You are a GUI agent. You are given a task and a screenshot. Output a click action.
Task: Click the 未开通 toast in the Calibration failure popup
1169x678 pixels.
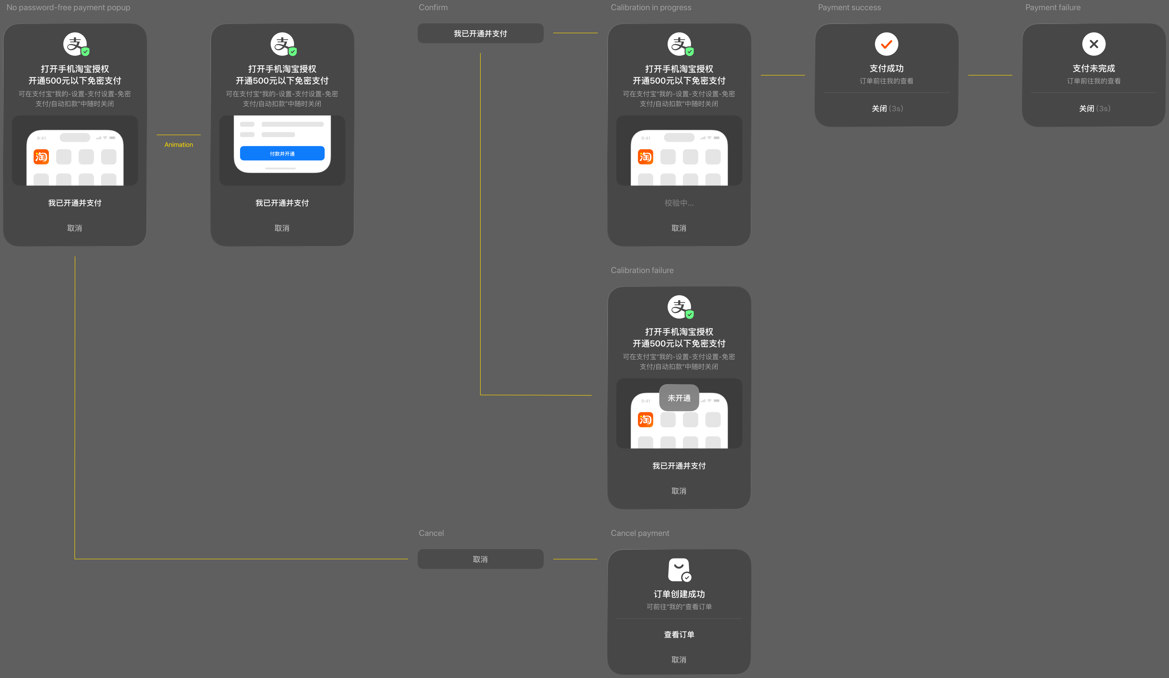click(679, 398)
